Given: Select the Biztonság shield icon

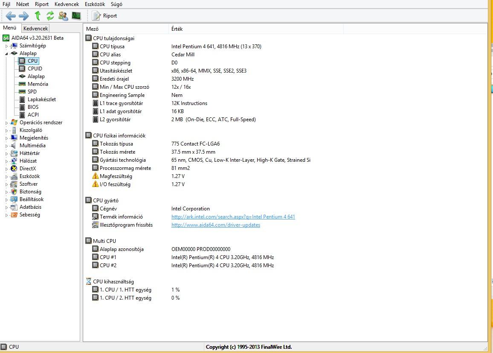Looking at the screenshot, I should [14, 192].
